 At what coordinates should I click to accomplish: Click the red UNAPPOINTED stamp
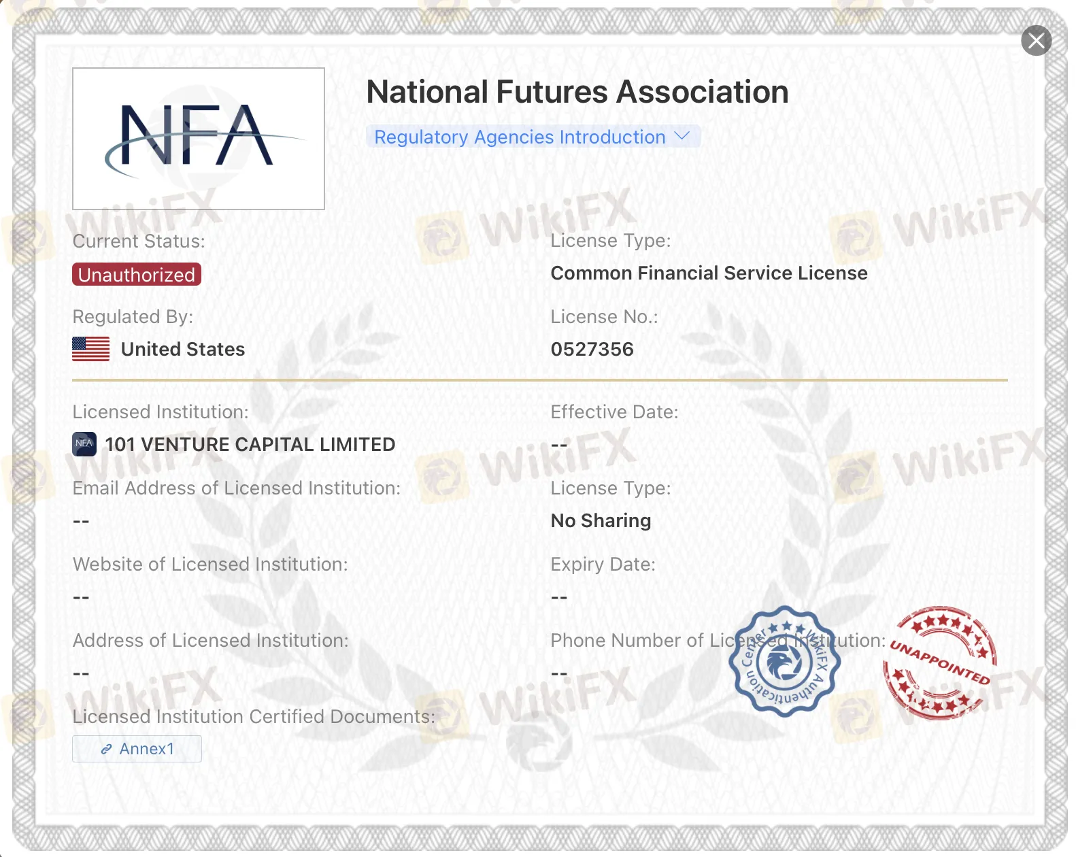pos(940,663)
